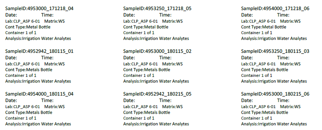Click 'Cont Type:Metals Bottle' in label 180115_02
Image resolution: width=322 pixels, height=130 pixels.
click(x=147, y=70)
